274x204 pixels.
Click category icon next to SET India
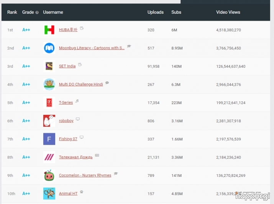coord(80,64)
